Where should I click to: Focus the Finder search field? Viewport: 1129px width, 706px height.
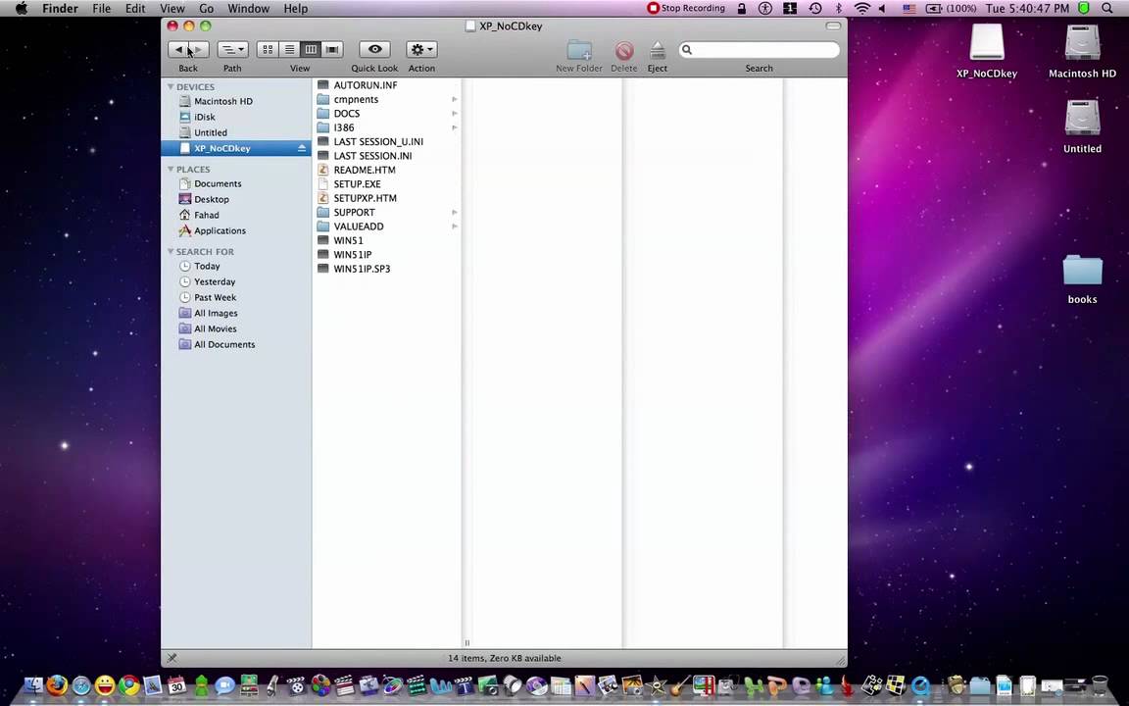[759, 50]
